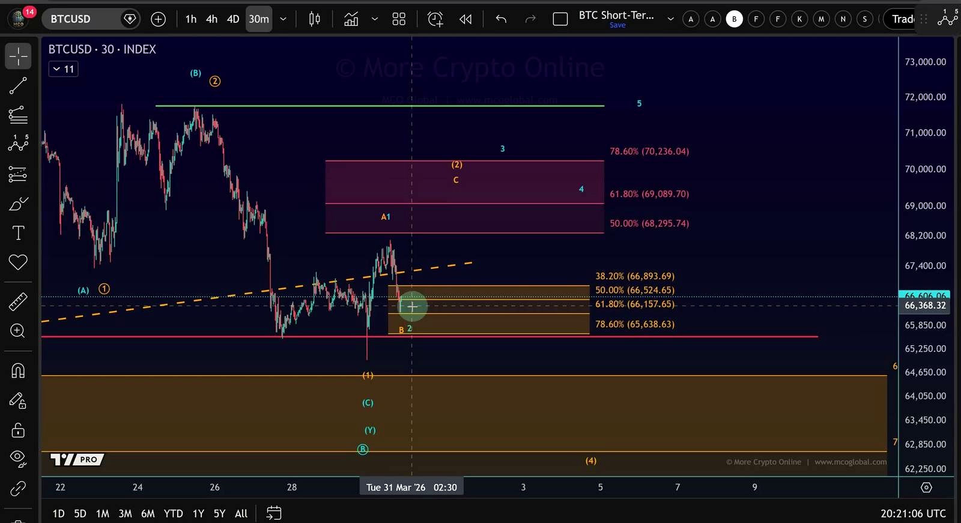Open the indicators and strategies dialog

(351, 19)
